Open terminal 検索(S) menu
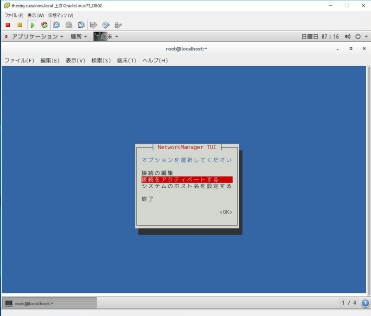Image resolution: width=371 pixels, height=316 pixels. pyautogui.click(x=101, y=61)
